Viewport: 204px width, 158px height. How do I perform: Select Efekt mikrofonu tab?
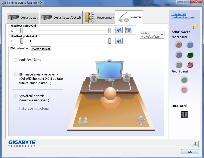click(x=20, y=48)
